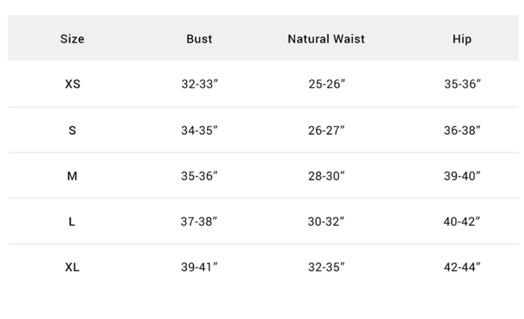
Task: Select the XS hip value 35-36"
Action: pyautogui.click(x=462, y=84)
